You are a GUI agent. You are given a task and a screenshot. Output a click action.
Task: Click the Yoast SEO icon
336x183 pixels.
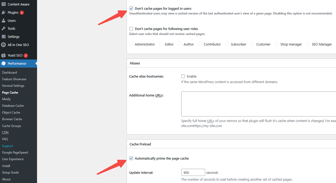point(3,55)
